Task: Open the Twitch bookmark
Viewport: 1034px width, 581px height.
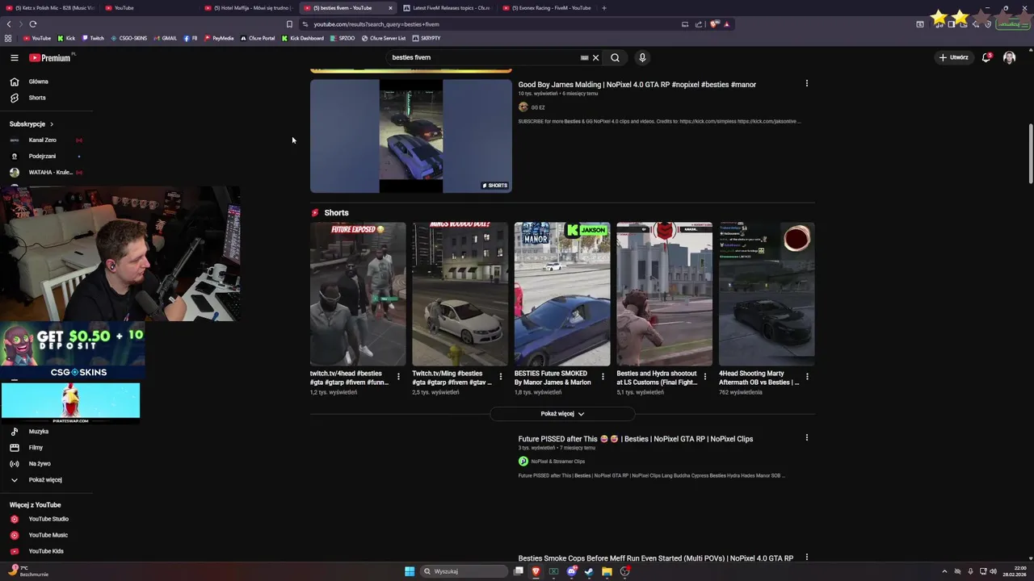Action: 93,38
